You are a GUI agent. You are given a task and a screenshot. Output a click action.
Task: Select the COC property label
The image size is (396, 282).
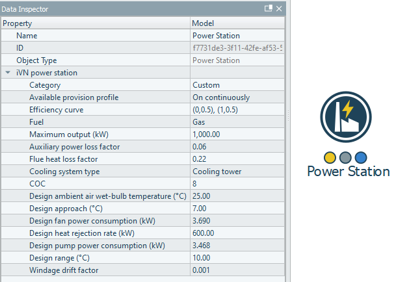click(x=37, y=184)
